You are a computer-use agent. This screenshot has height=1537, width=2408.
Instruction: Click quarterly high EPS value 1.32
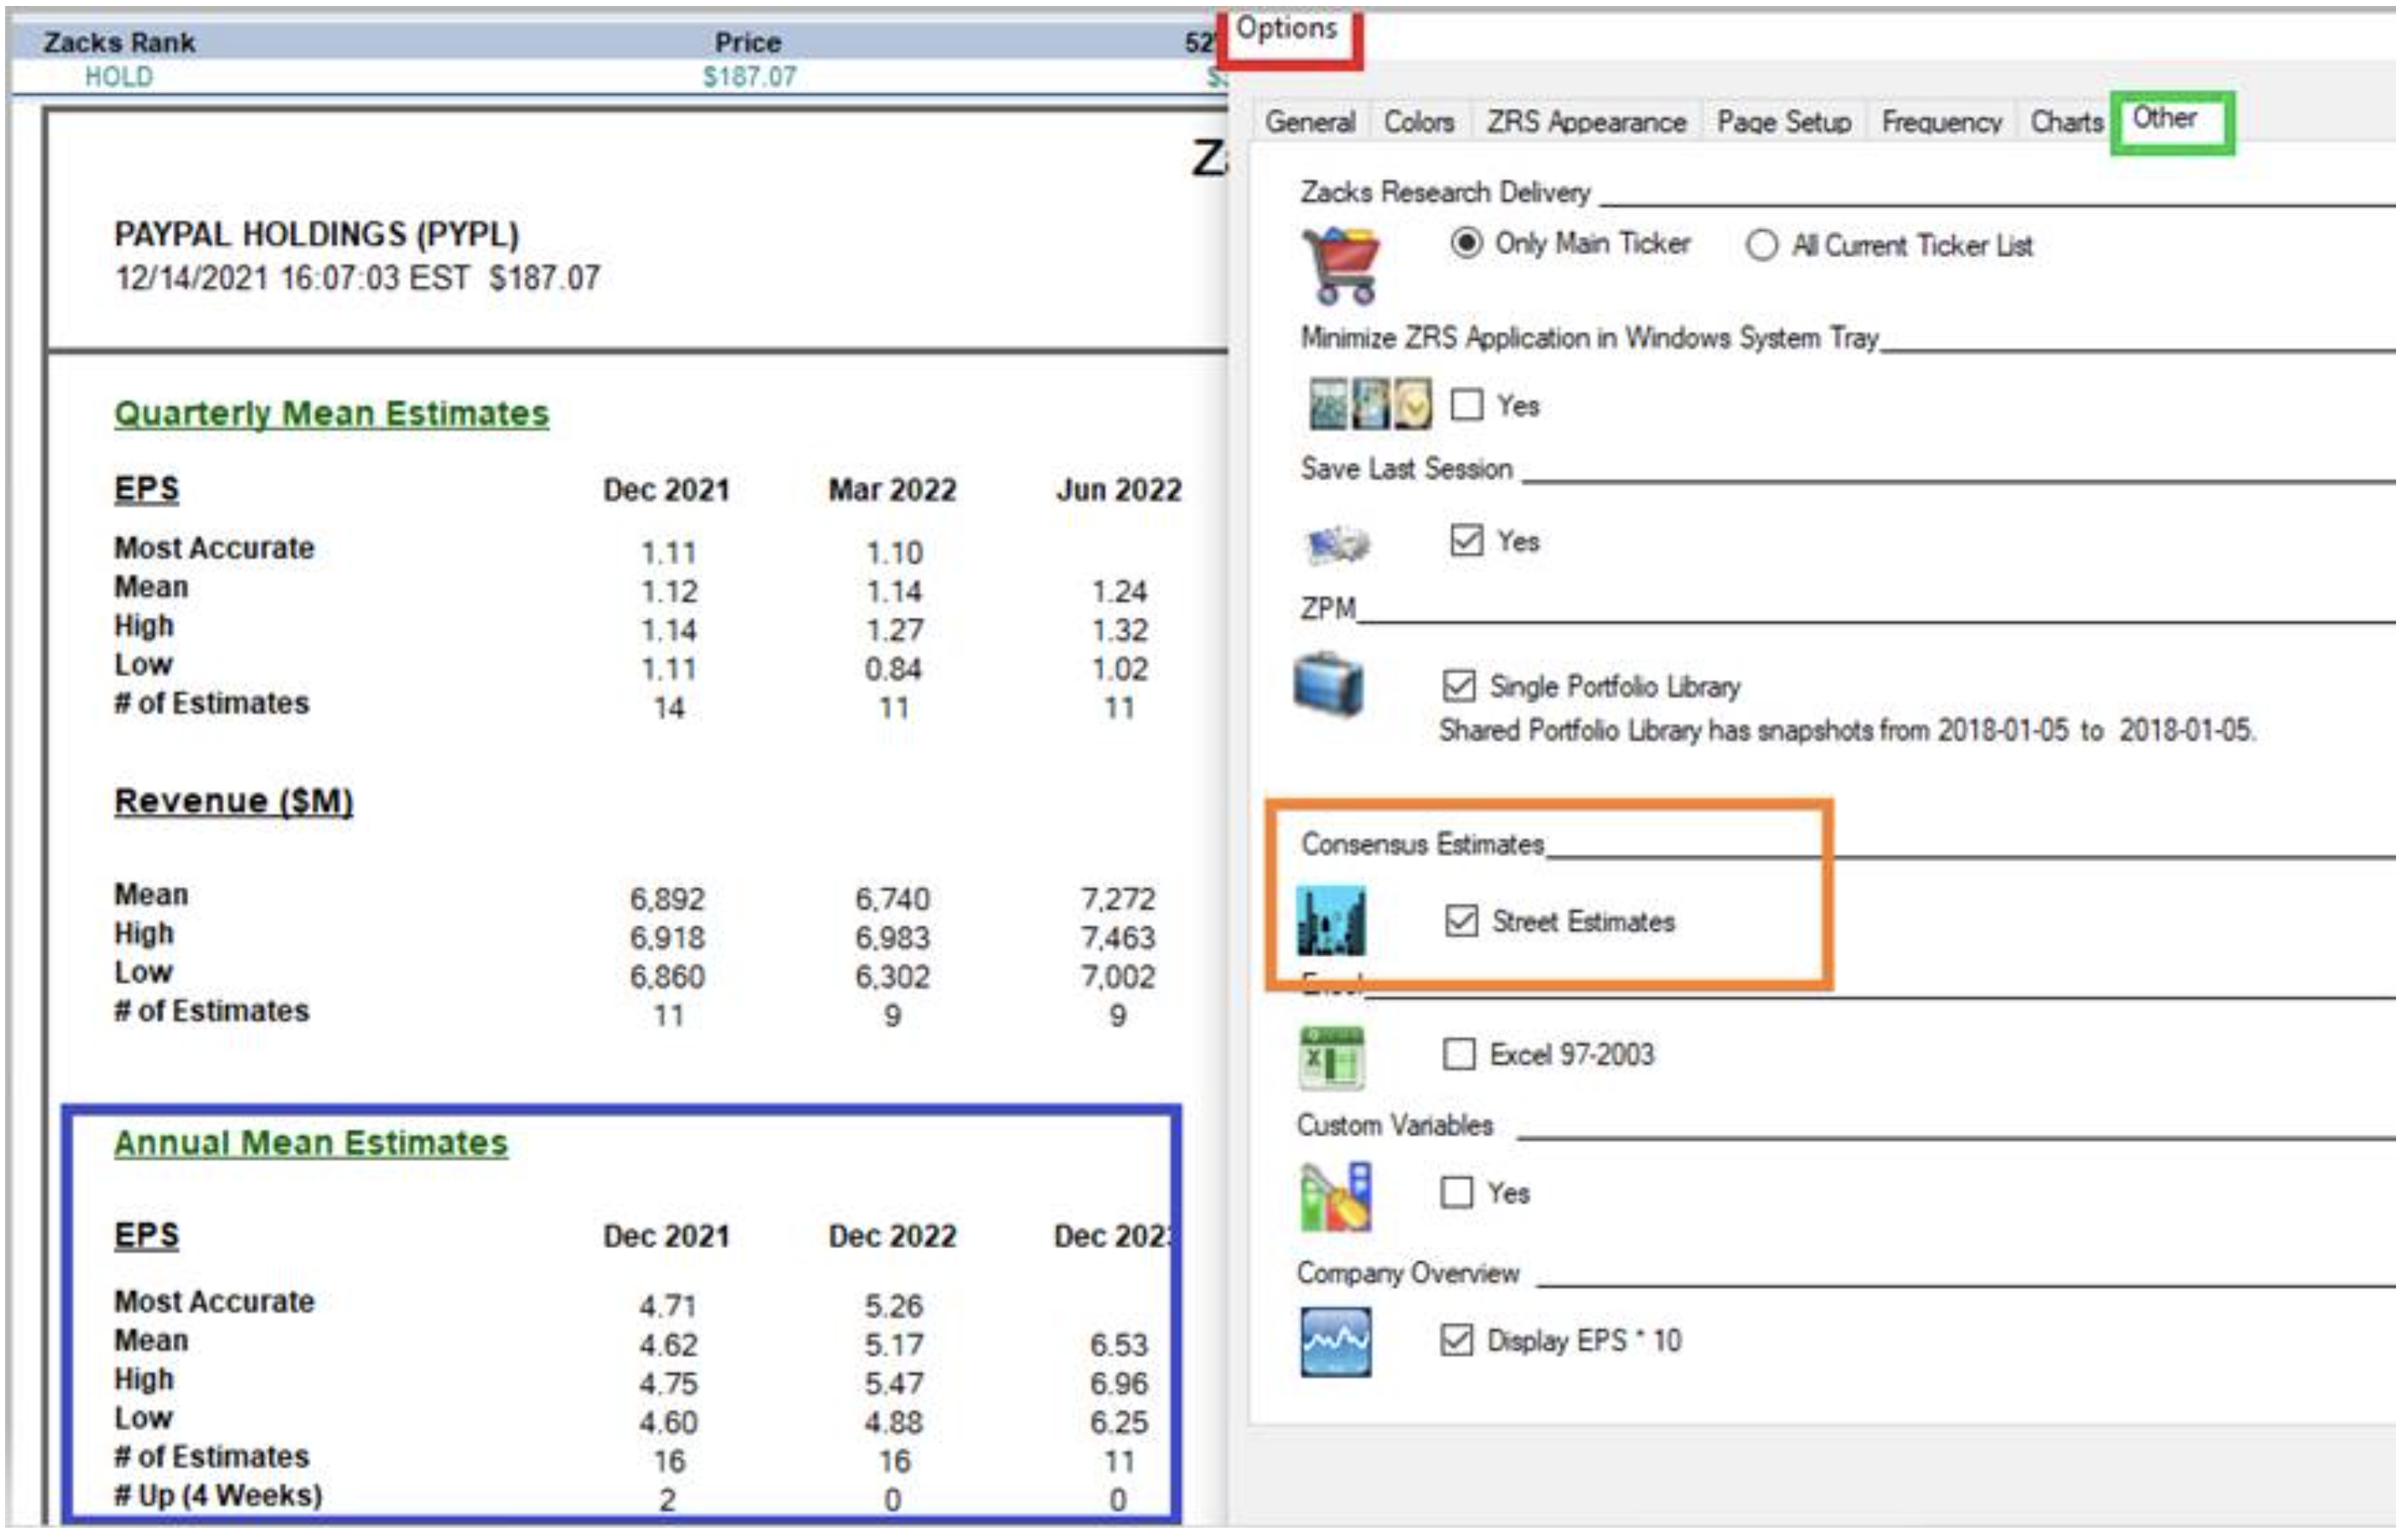coord(1119,631)
